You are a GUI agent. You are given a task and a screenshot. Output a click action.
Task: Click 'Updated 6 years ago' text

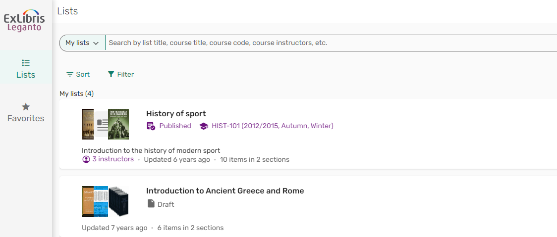(x=177, y=160)
